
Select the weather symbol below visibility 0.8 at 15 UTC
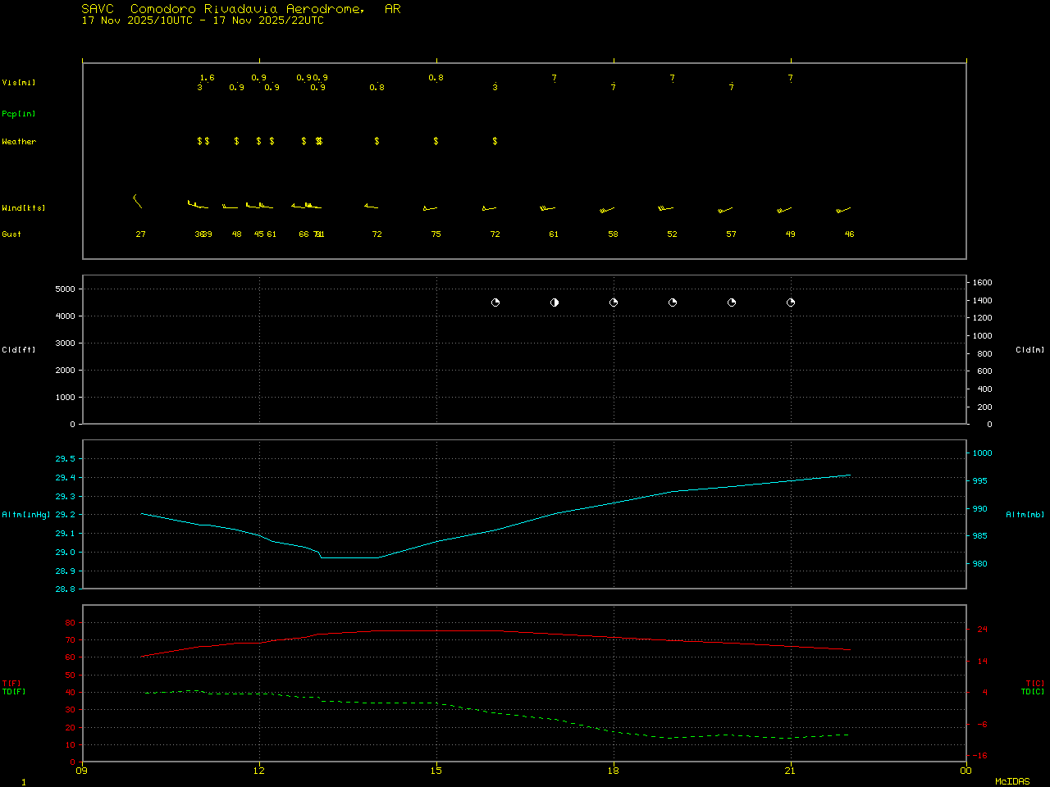(x=436, y=141)
